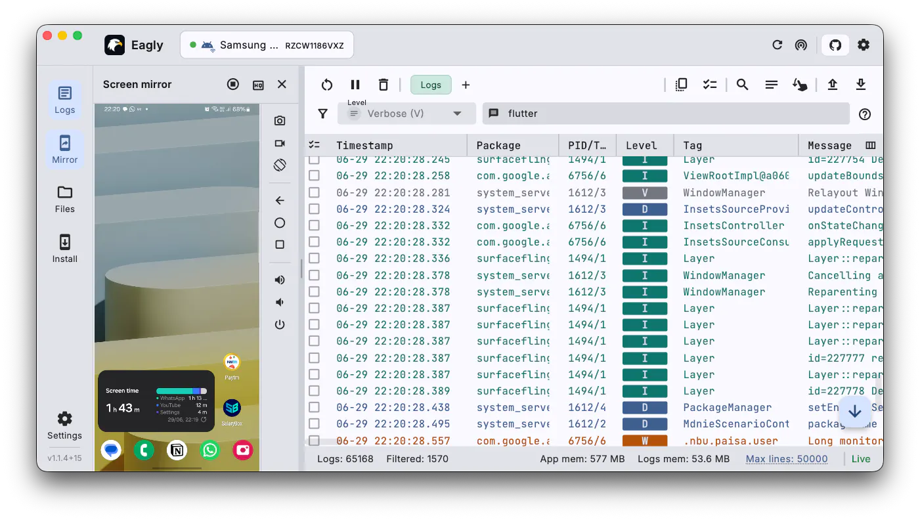
Task: Click the refresh icon in title bar
Action: 778,45
